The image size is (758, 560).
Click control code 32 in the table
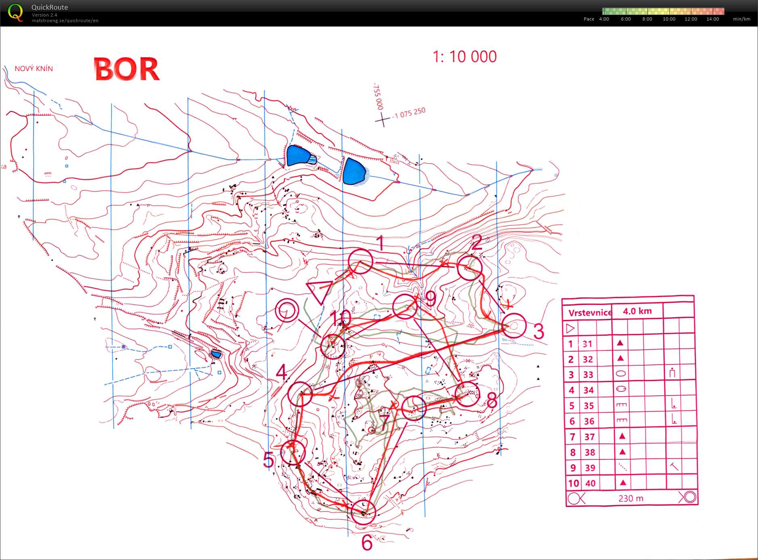coord(588,359)
